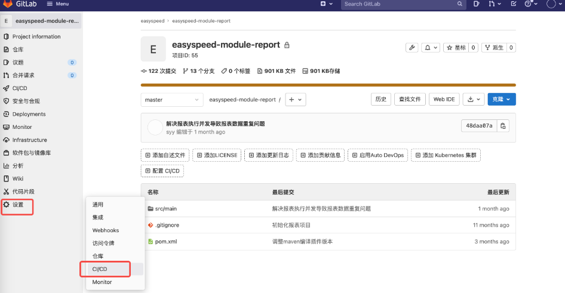This screenshot has height=293, width=565.
Task: Open the create new plus dropdown in header
Action: [327, 4]
